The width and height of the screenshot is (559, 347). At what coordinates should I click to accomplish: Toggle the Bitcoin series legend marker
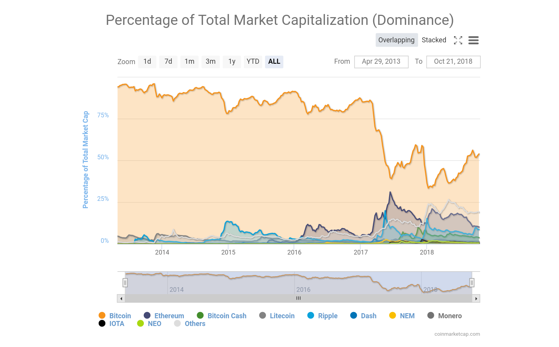[x=102, y=316]
